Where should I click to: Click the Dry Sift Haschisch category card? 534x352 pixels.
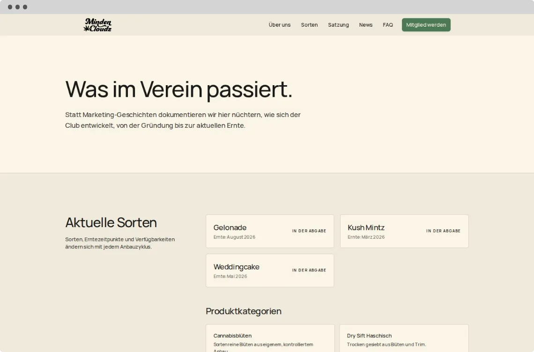404,338
